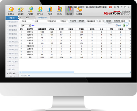Screen dimensions: 137x111
Task: Open the 月份 dropdown after 订单创建时间
Action: (x=101, y=21)
